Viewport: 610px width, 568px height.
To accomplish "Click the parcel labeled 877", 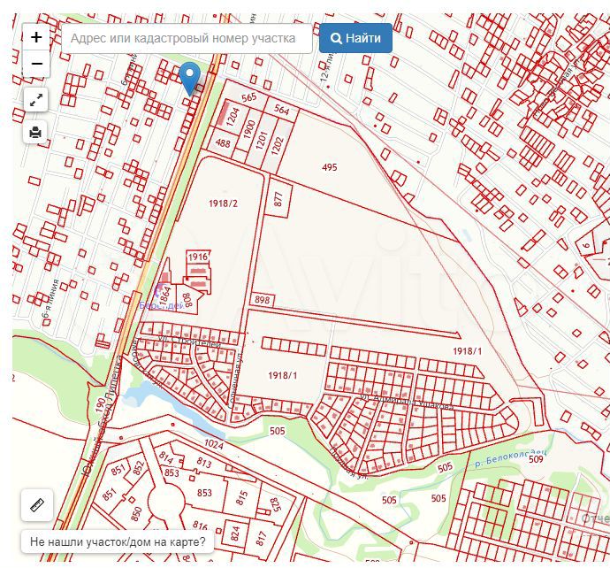I will tap(278, 199).
